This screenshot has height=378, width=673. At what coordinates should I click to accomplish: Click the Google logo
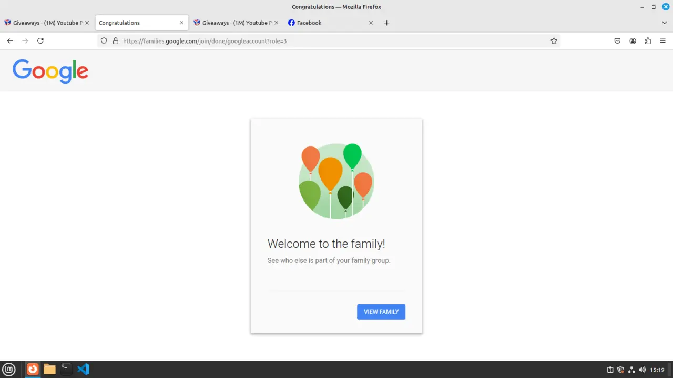coord(50,71)
